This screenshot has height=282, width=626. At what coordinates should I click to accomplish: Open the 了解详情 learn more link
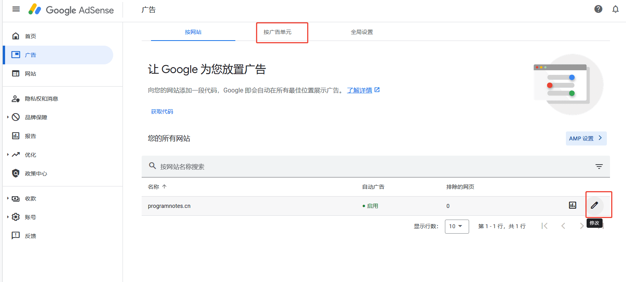point(359,90)
